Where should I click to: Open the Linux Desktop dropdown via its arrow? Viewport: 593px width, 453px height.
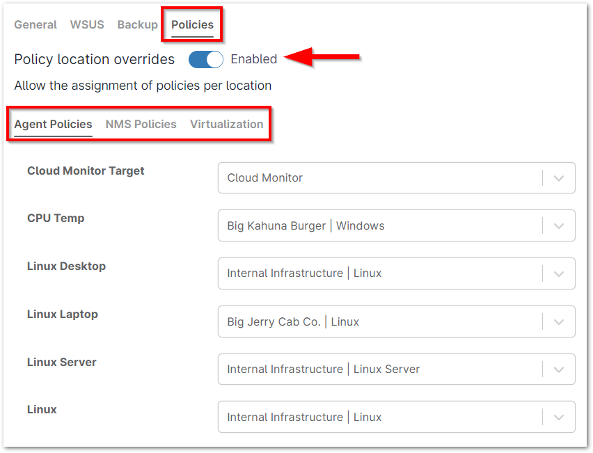pyautogui.click(x=558, y=273)
